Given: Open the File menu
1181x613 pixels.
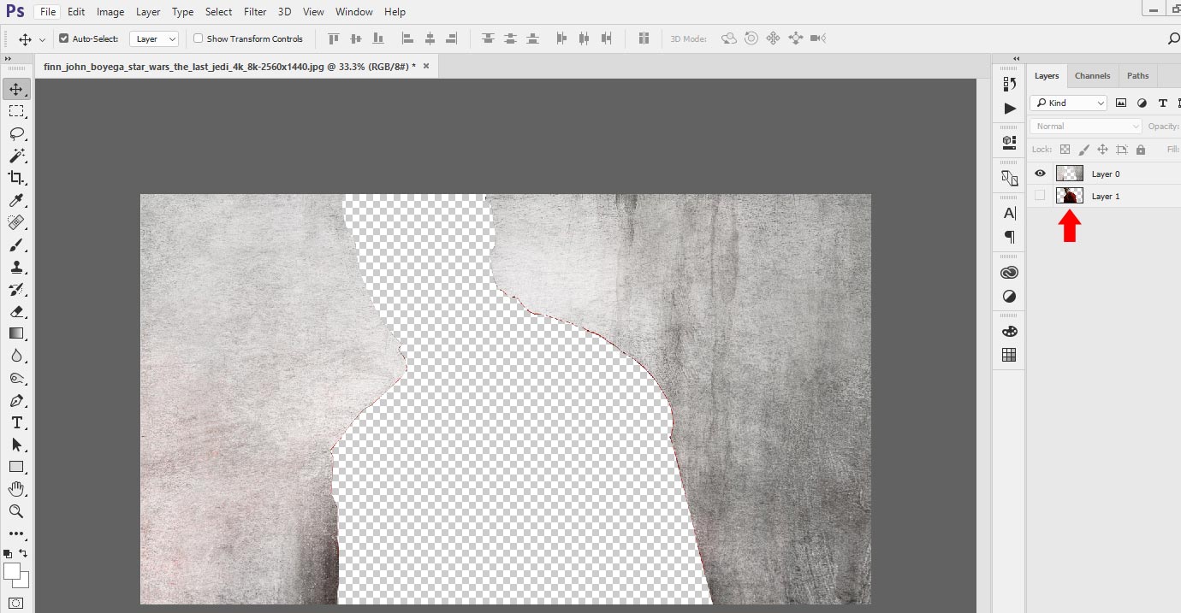Looking at the screenshot, I should point(48,12).
